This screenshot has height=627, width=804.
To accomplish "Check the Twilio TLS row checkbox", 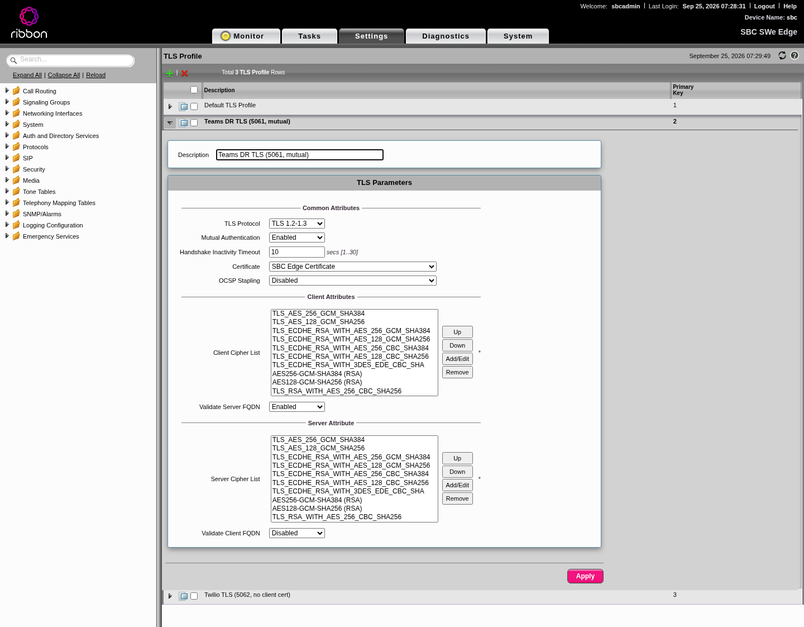I will point(194,596).
